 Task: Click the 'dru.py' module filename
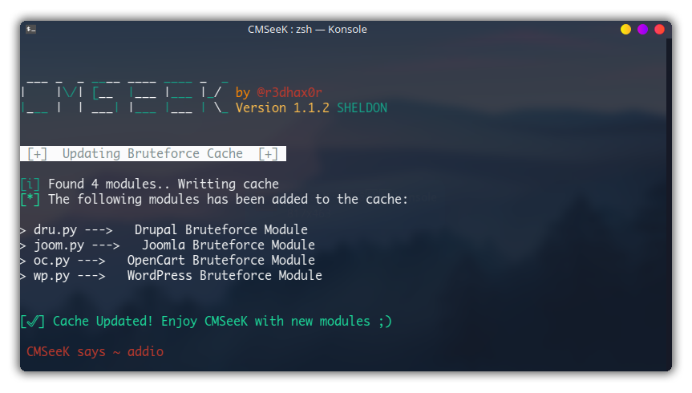pyautogui.click(x=55, y=230)
